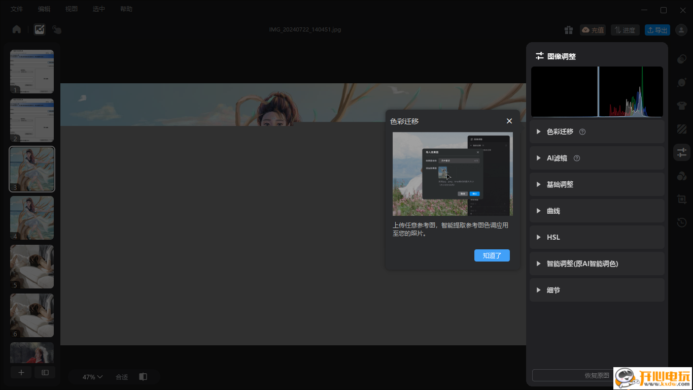Open the clothing adjustment tool icon
693x390 pixels.
682,105
